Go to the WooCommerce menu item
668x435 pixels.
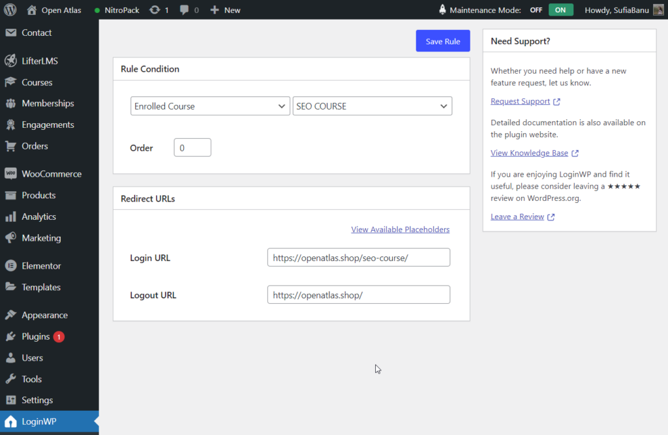[50, 174]
